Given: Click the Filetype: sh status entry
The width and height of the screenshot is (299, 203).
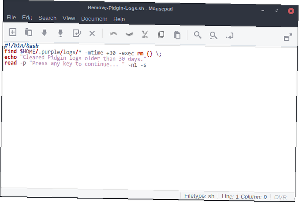Looking at the screenshot, I should coord(199,196).
